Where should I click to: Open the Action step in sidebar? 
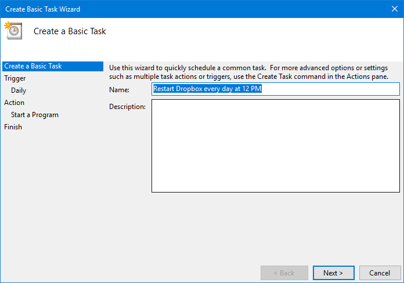click(14, 103)
